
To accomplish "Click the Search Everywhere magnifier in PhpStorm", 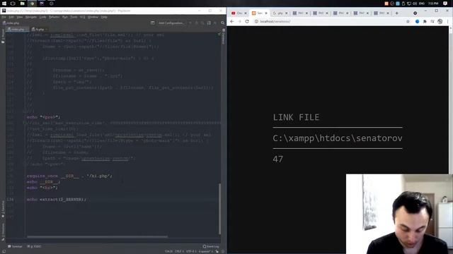I will (x=223, y=23).
